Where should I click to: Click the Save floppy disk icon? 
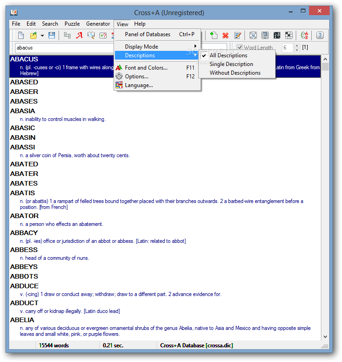(x=52, y=35)
